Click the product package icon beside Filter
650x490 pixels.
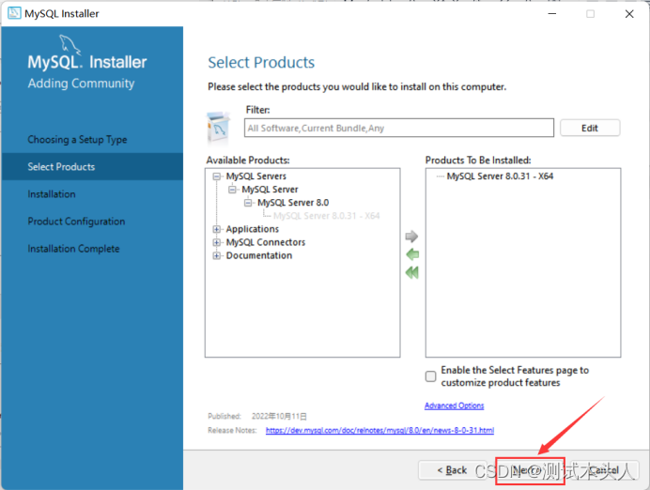pyautogui.click(x=219, y=128)
